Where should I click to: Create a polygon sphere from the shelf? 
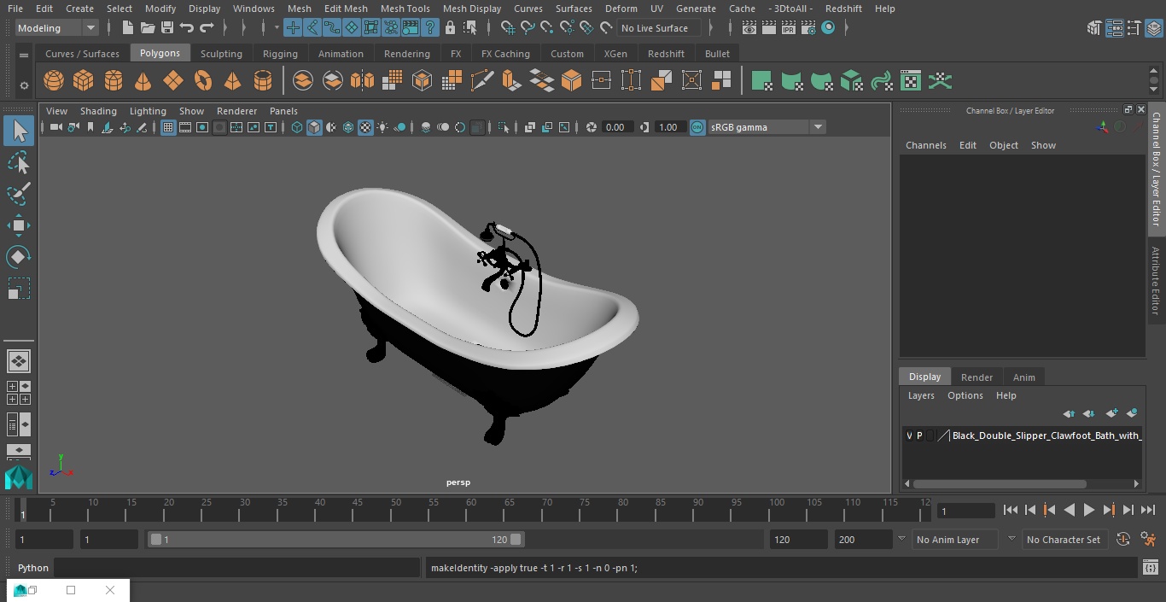[x=54, y=81]
